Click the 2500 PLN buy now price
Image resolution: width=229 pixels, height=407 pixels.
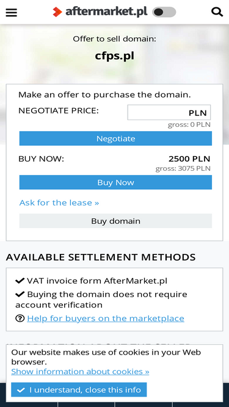click(189, 159)
